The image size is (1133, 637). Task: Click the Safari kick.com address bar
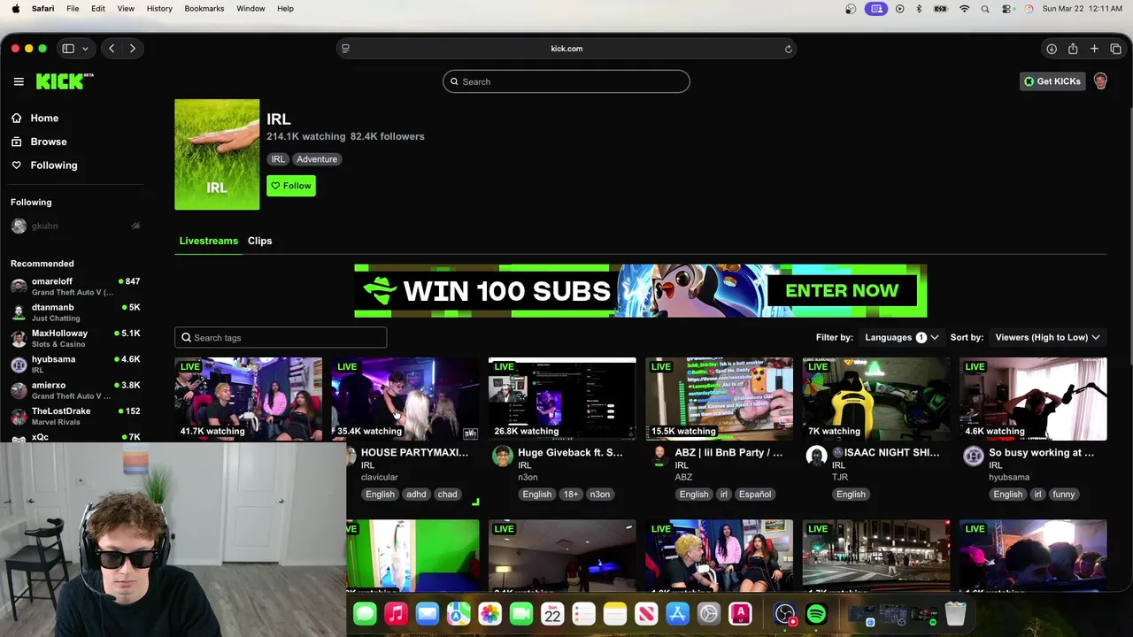[566, 49]
